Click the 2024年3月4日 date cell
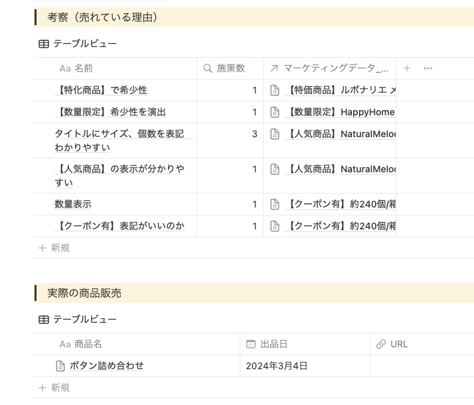 305,366
